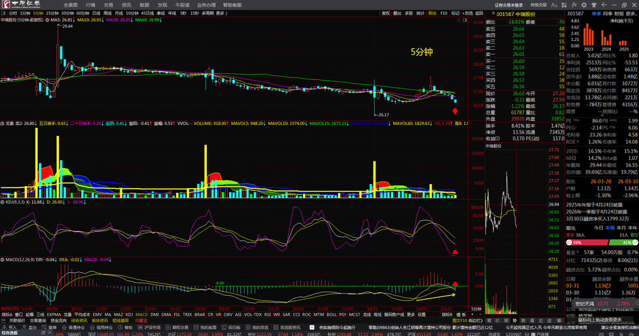Open the 交易 menu
639x336 pixels.
[x=108, y=5]
